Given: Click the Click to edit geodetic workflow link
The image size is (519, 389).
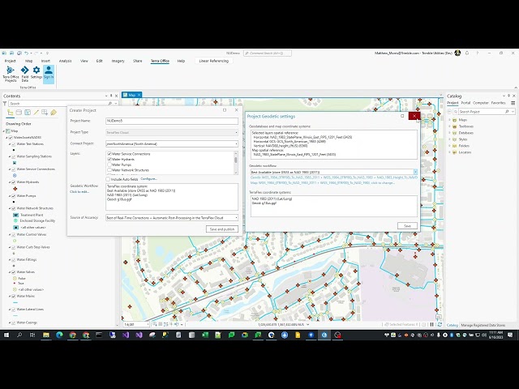Looking at the screenshot, I should pyautogui.click(x=79, y=191).
